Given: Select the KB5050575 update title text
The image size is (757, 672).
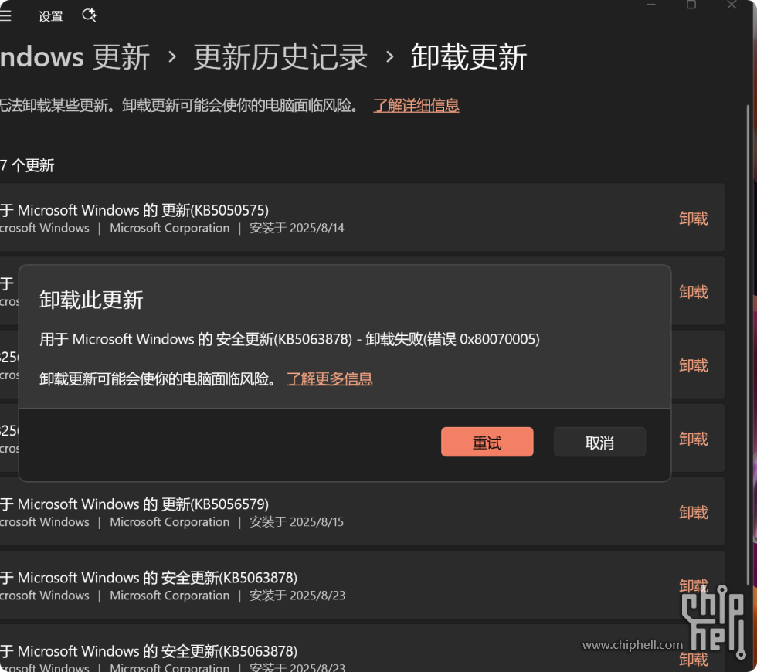Looking at the screenshot, I should [134, 210].
